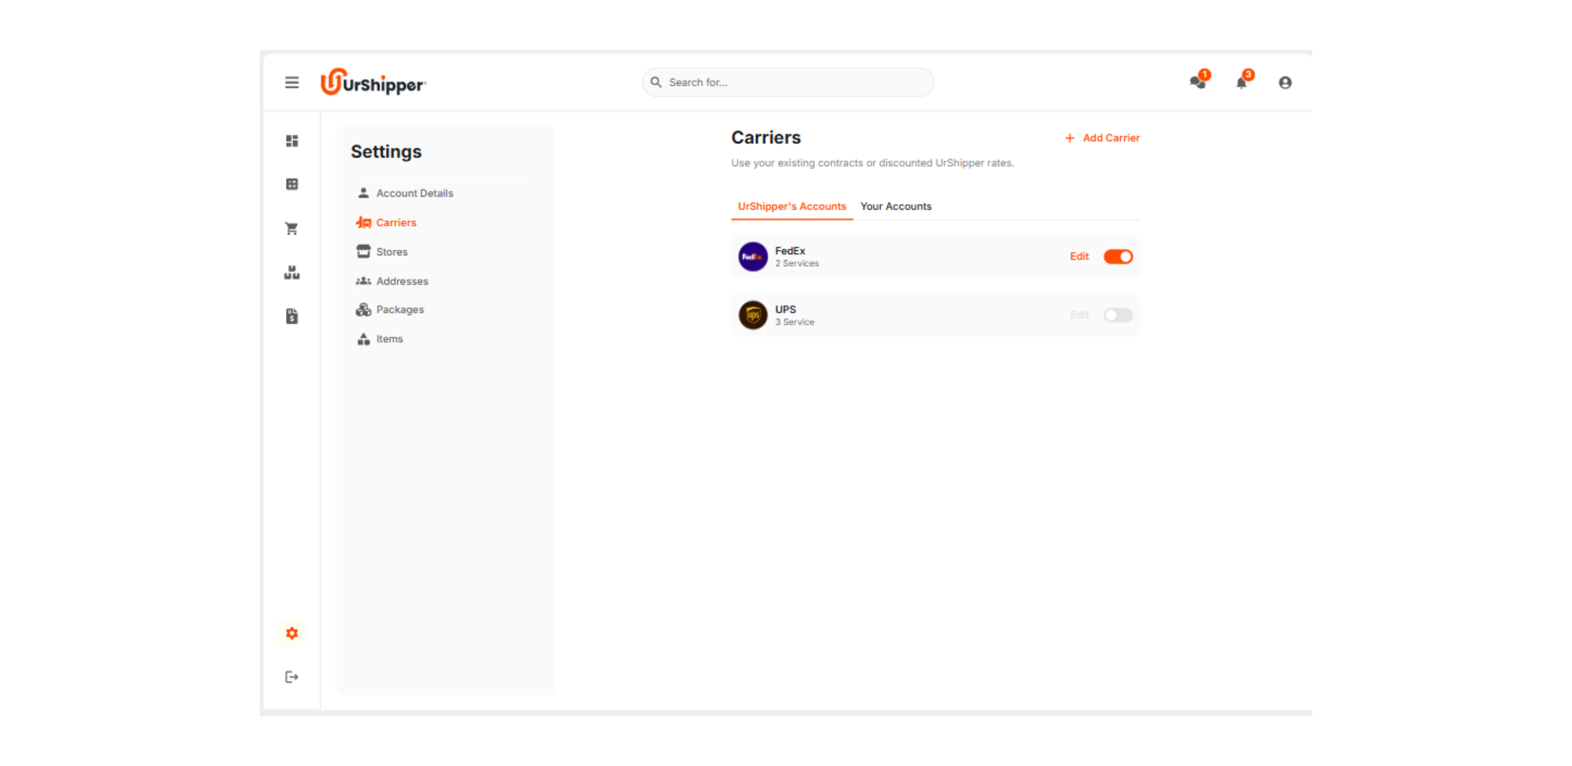Click the user profile avatar icon
Screen dimensions: 1572x766
(x=1284, y=82)
